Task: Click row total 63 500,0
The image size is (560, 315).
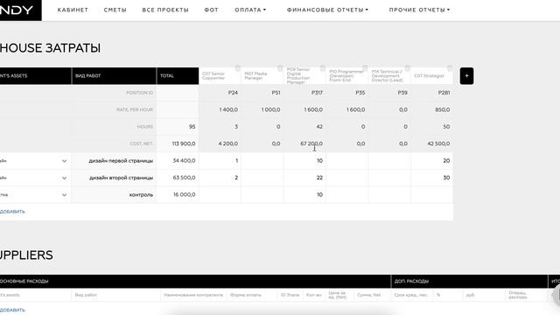Action: [184, 178]
